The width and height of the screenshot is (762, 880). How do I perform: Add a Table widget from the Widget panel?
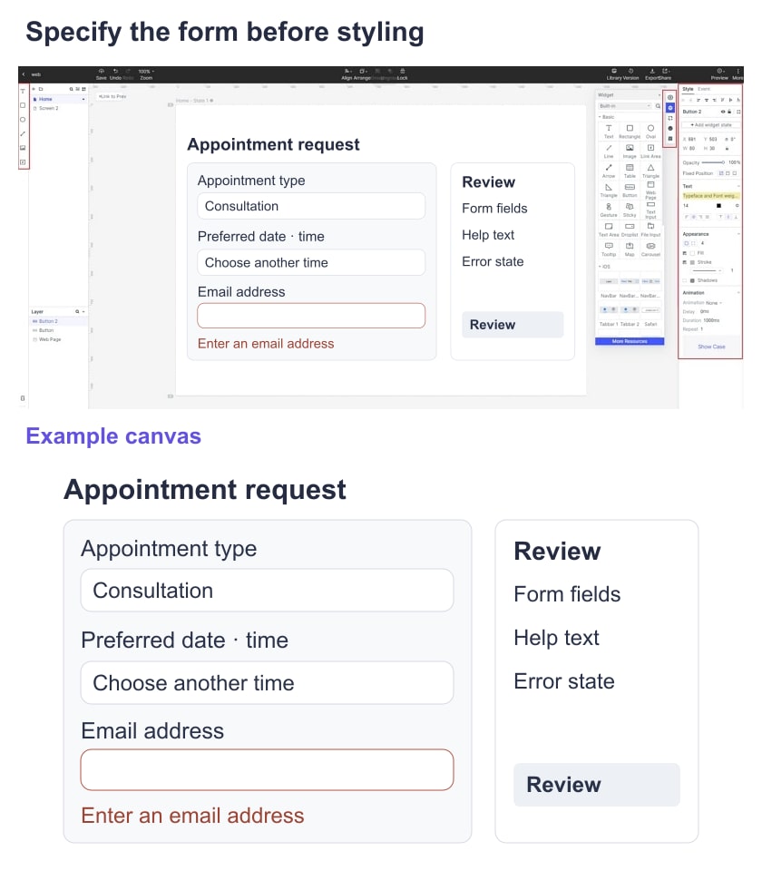click(630, 171)
